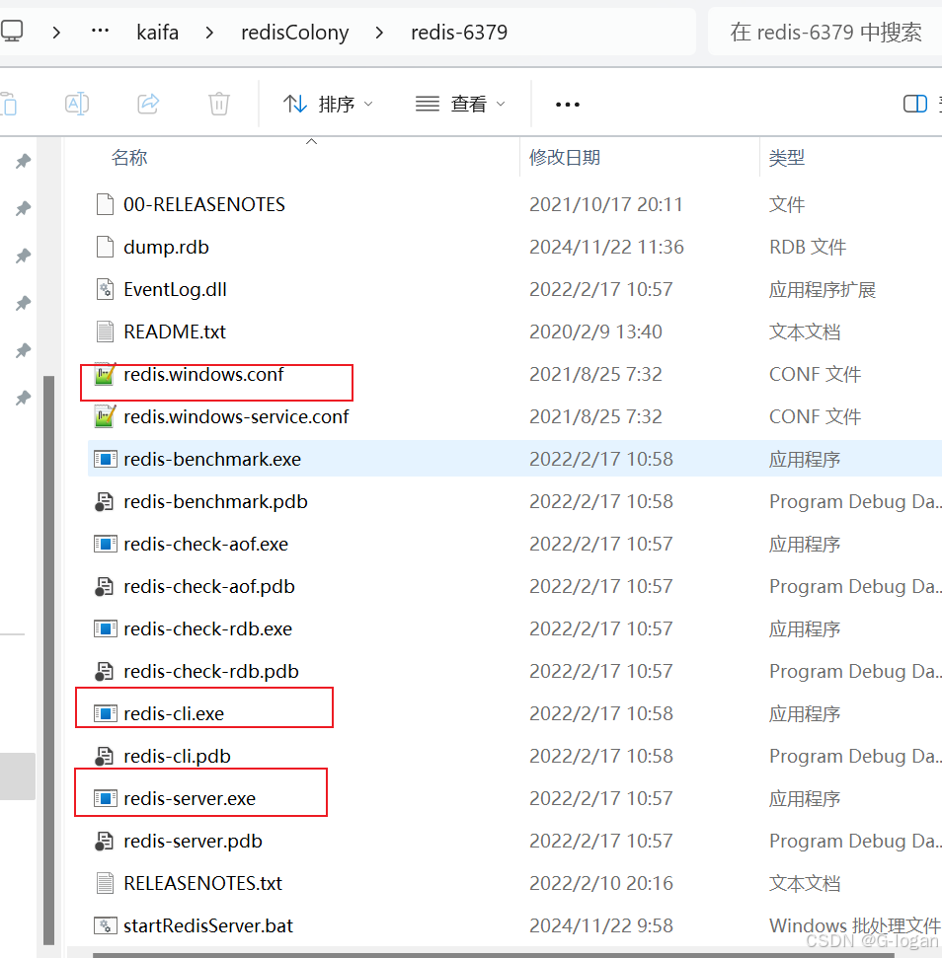Click the redis-cli.pdb file icon
Screen dimensions: 942x958
[105, 757]
